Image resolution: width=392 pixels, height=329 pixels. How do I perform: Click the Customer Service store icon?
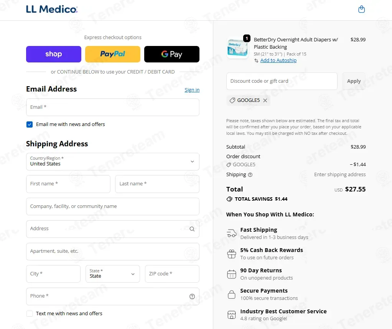232,314
